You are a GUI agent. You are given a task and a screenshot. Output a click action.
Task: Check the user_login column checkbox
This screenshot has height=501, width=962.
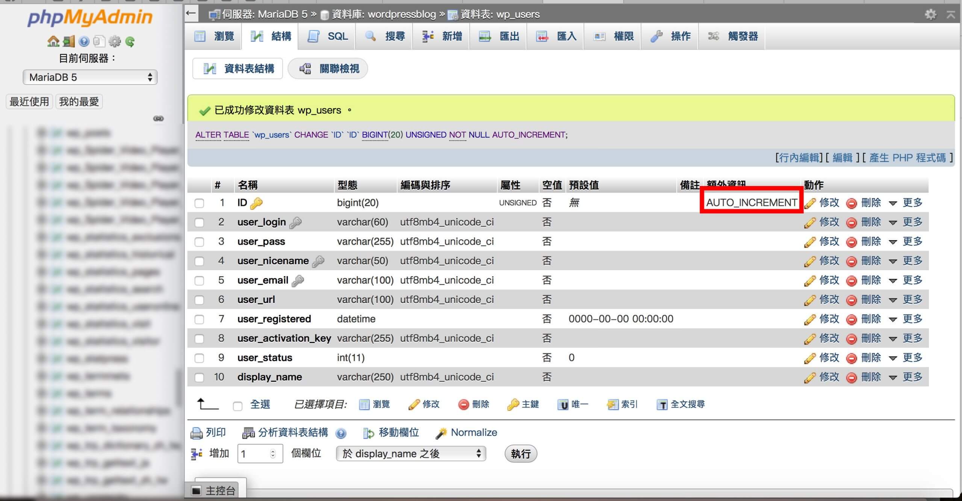pos(199,222)
